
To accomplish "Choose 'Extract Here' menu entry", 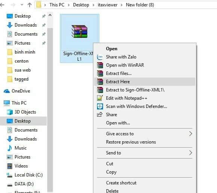I will [x=145, y=82].
